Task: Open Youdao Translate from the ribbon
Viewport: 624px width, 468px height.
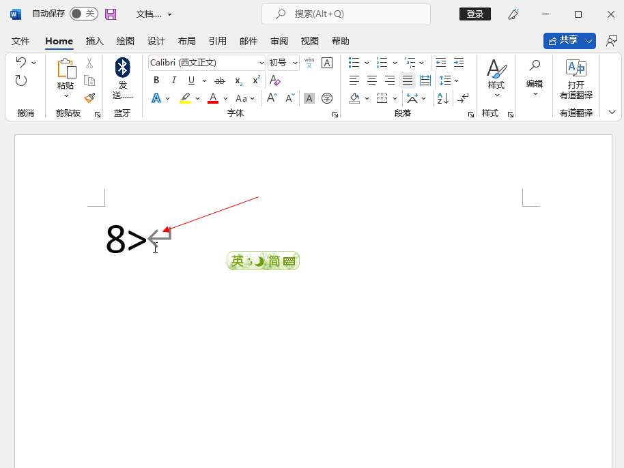Action: coord(576,78)
